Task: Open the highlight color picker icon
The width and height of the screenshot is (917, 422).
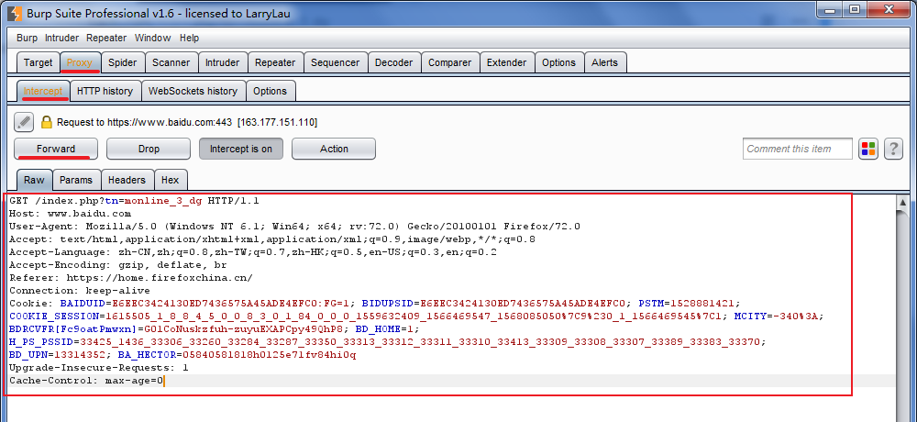Action: [867, 149]
